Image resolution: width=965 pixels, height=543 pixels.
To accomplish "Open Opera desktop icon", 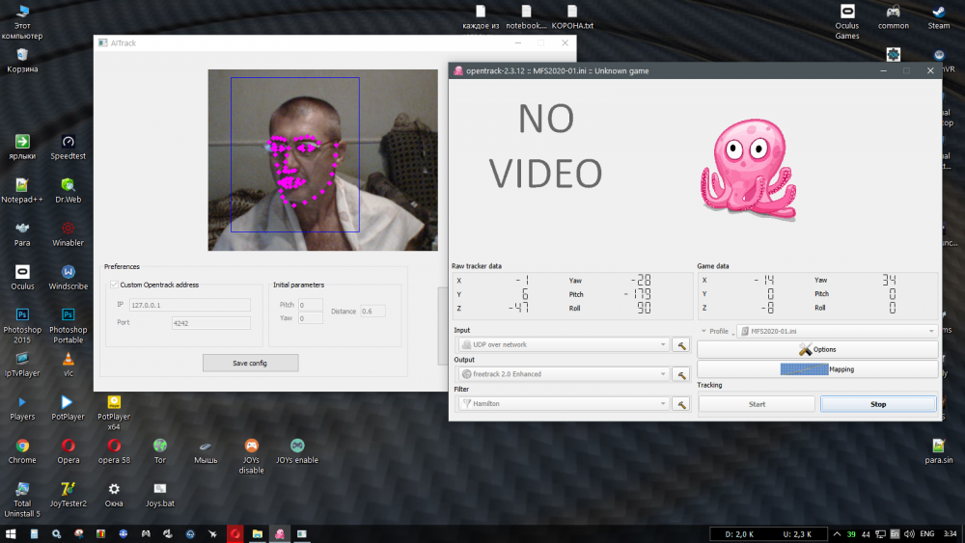I will coord(68,451).
